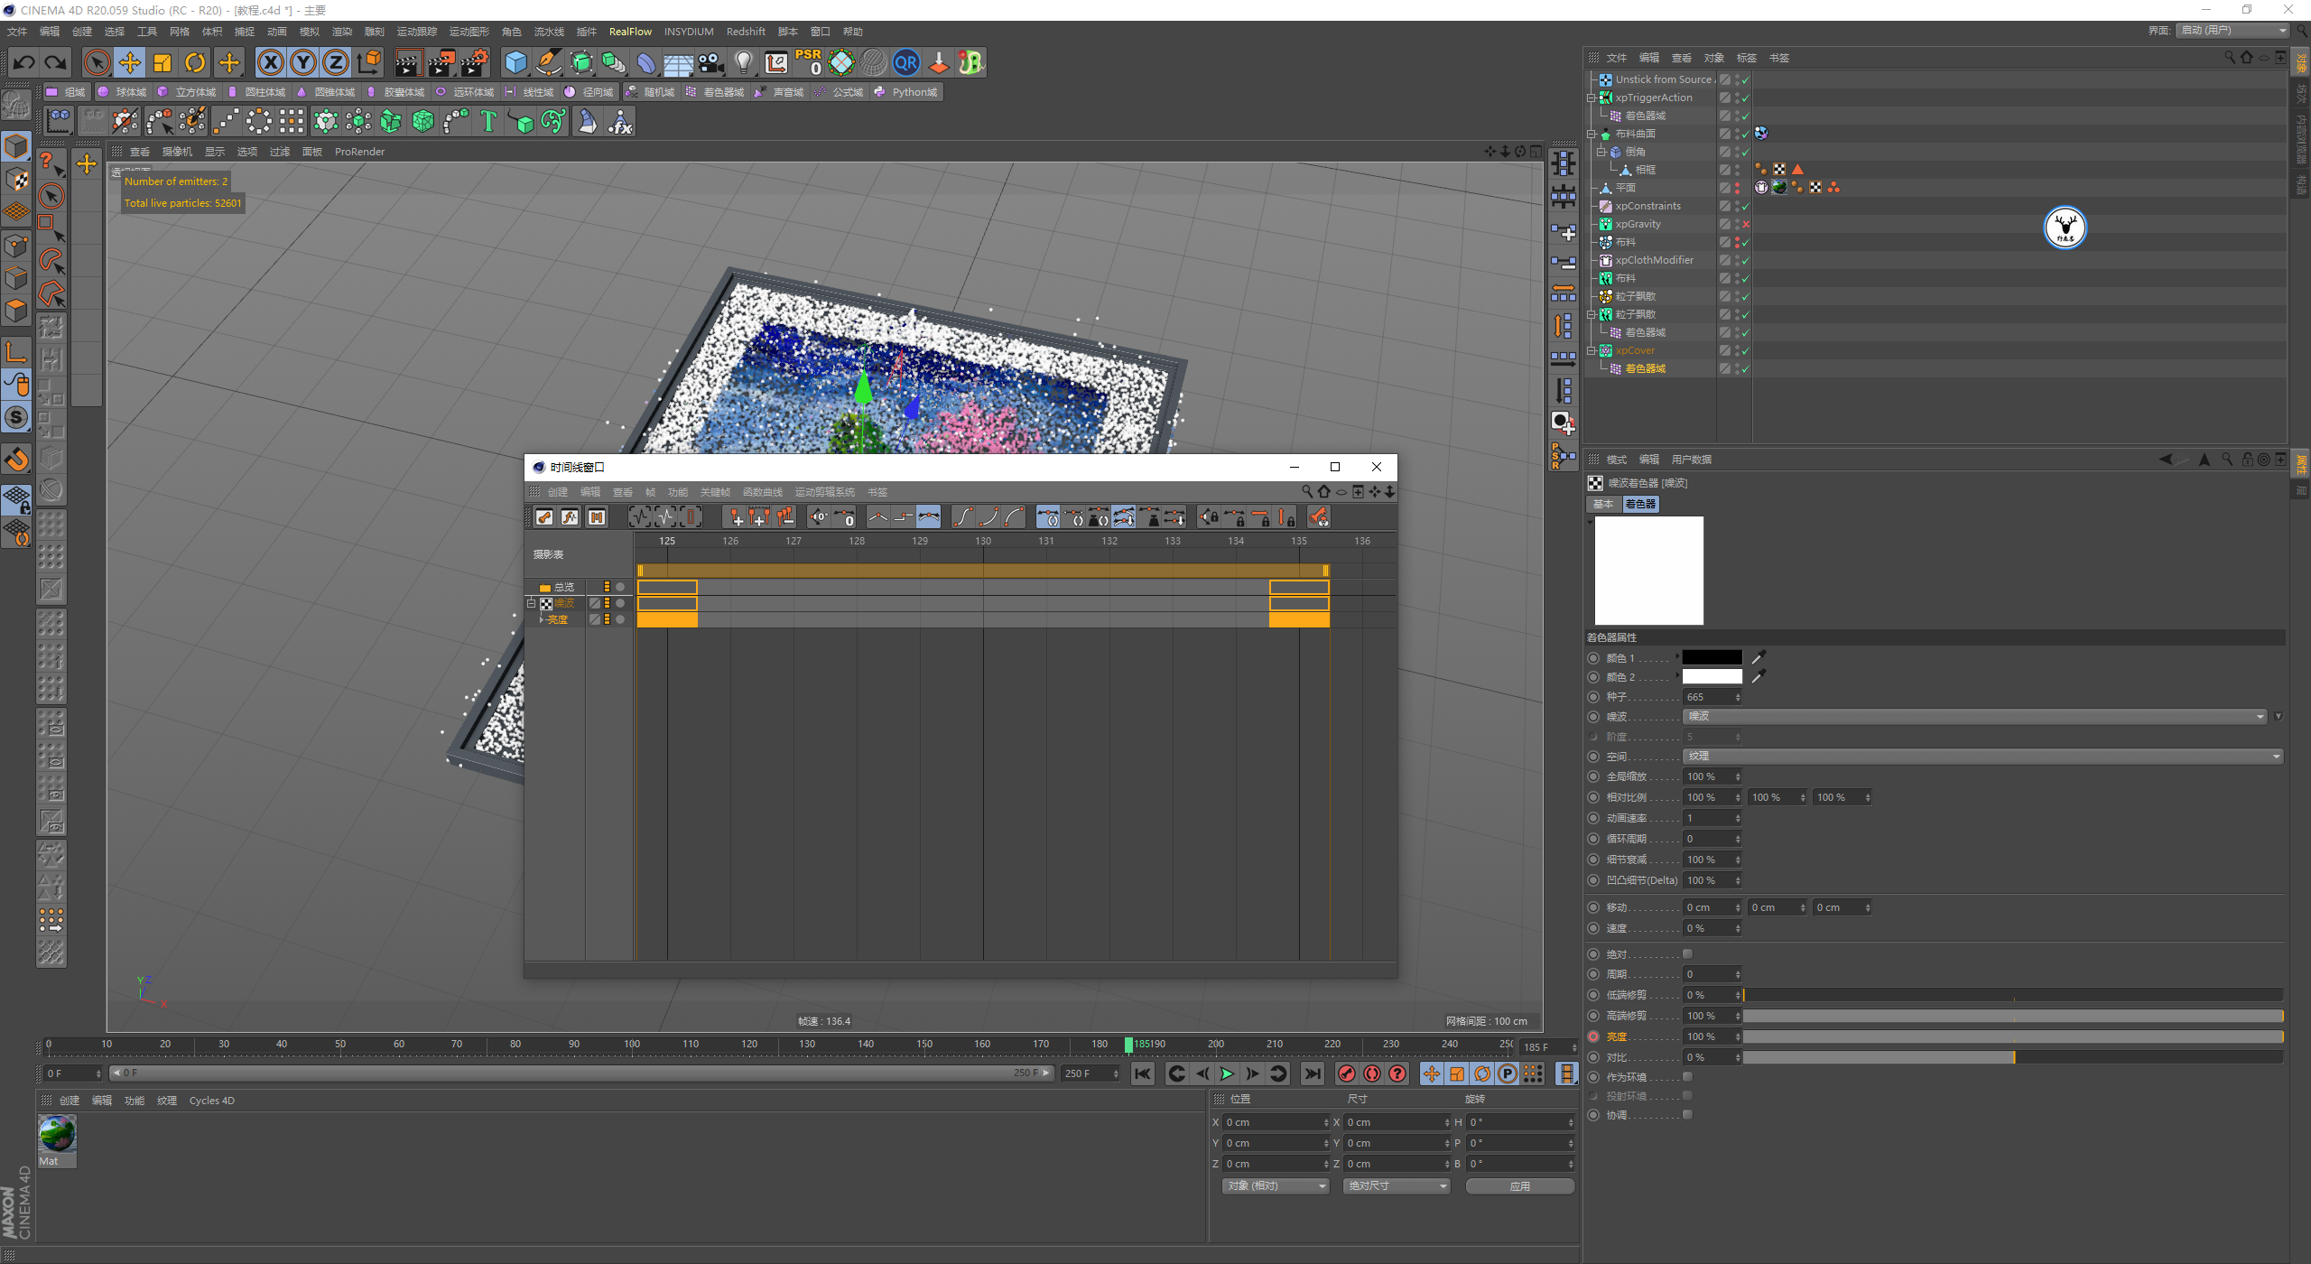Enable the 作为环境 checkbox
The height and width of the screenshot is (1264, 2311).
point(1687,1077)
